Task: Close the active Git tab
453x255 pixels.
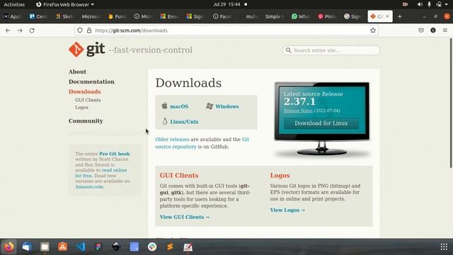Action: (387, 16)
